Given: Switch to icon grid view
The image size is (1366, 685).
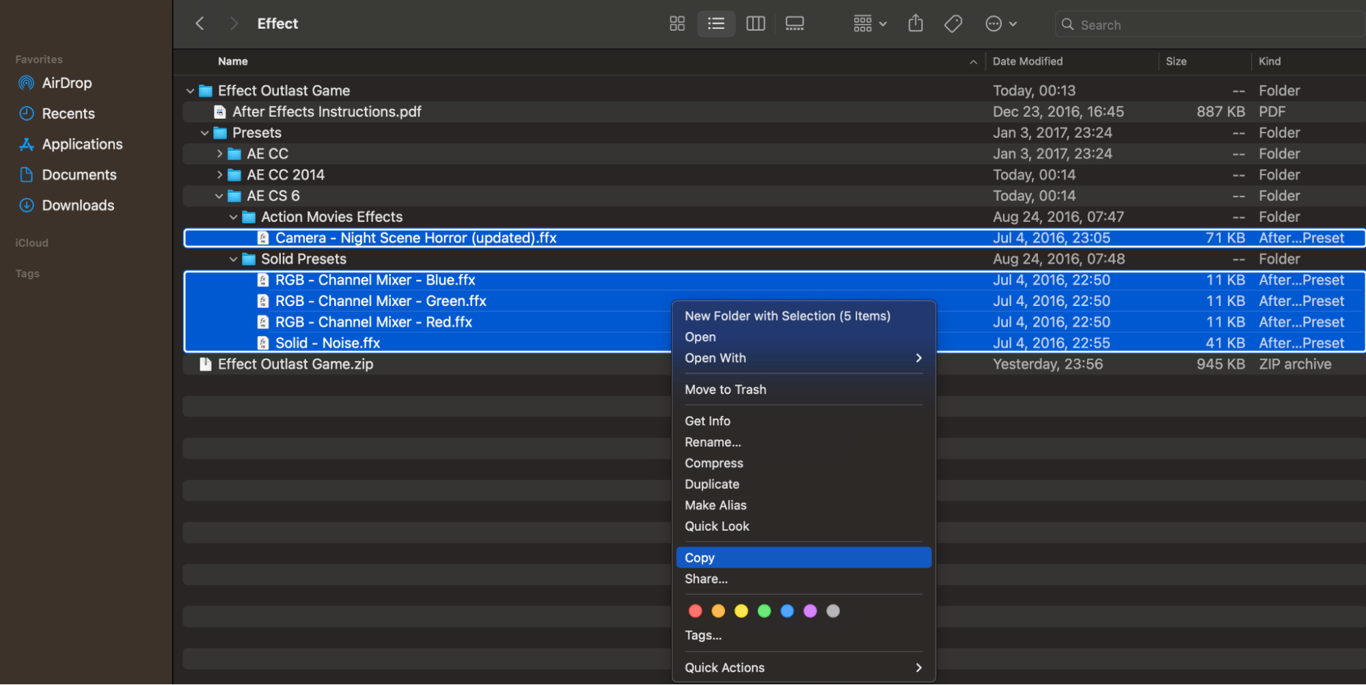Looking at the screenshot, I should click(x=677, y=24).
